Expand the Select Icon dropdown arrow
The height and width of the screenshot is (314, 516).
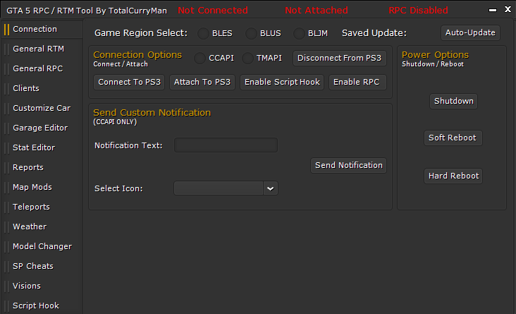tap(271, 188)
